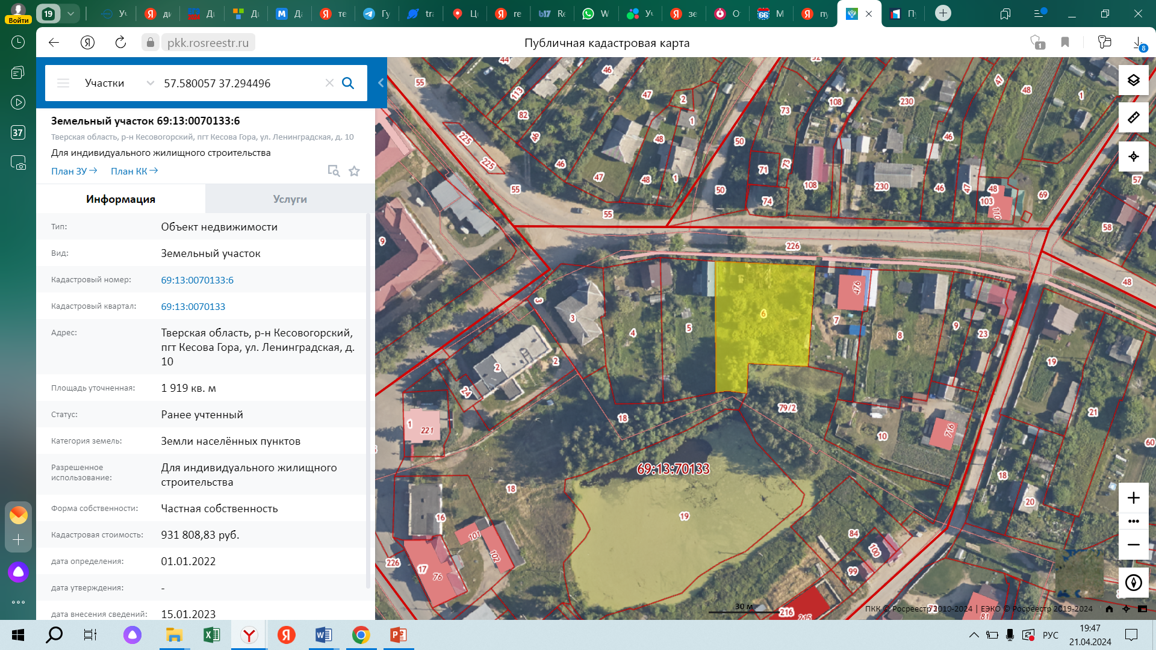The image size is (1156, 650).
Task: Zoom in the map with plus
Action: [x=1133, y=498]
